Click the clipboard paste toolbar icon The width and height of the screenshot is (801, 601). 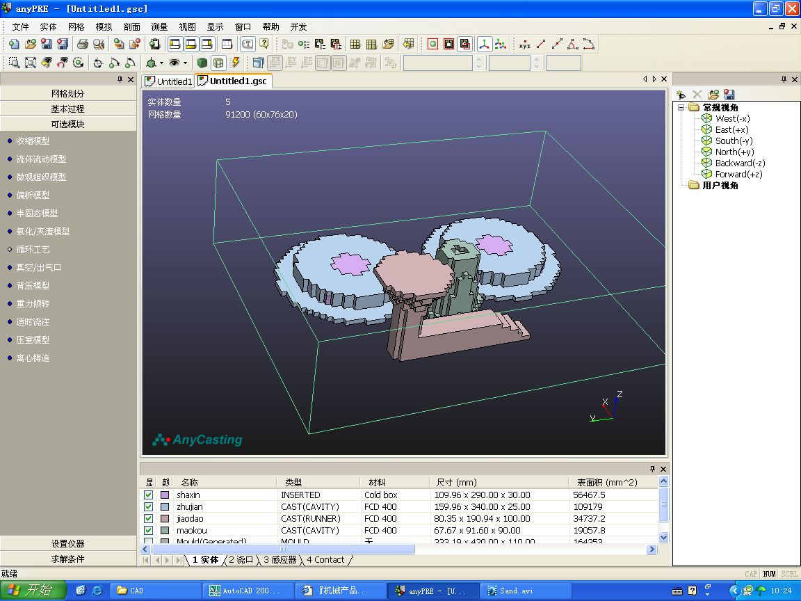(154, 44)
